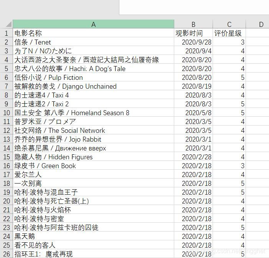Click the date 2020/8/19 cell

point(193,86)
